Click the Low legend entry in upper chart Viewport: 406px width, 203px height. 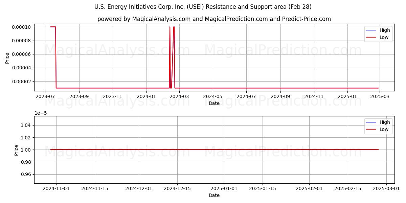pos(378,37)
